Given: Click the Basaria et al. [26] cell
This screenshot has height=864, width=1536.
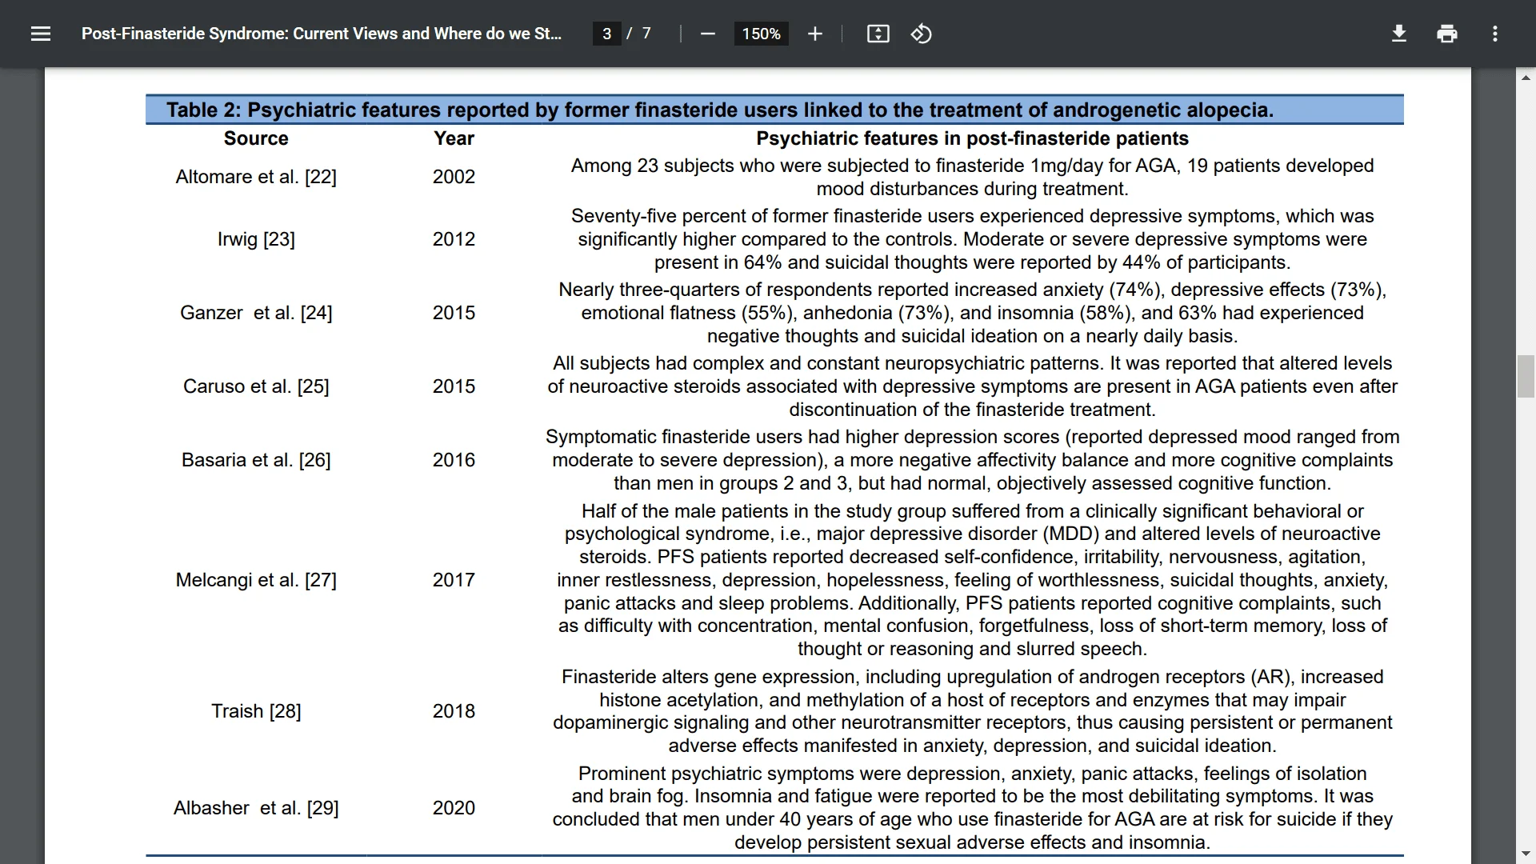Looking at the screenshot, I should coord(256,460).
